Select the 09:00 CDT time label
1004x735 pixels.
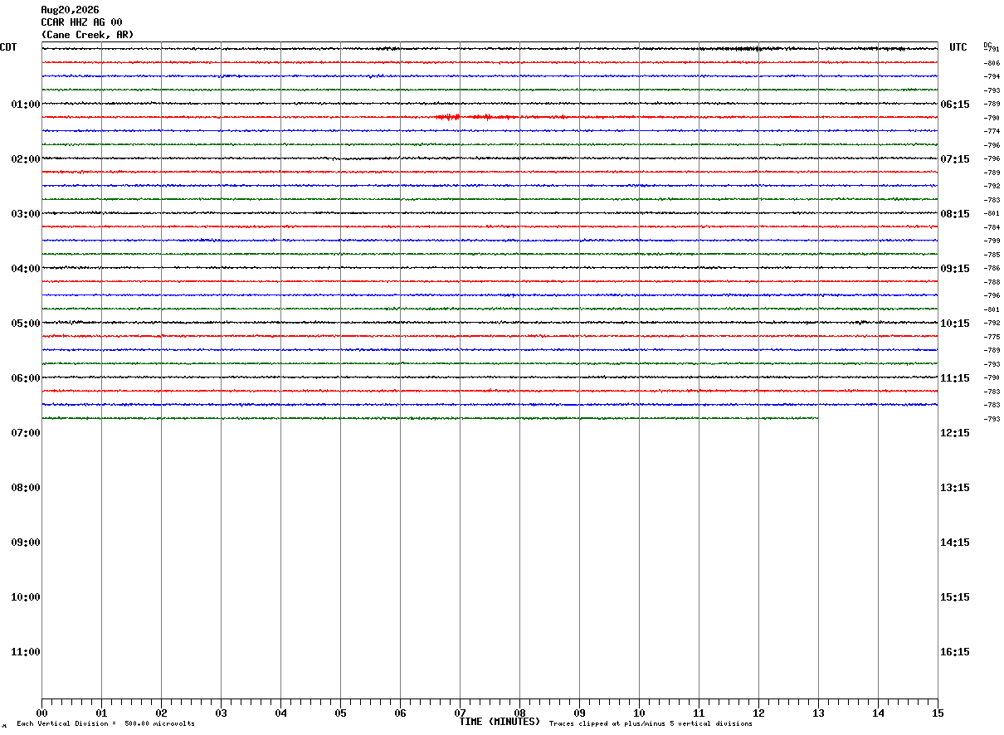click(x=26, y=543)
